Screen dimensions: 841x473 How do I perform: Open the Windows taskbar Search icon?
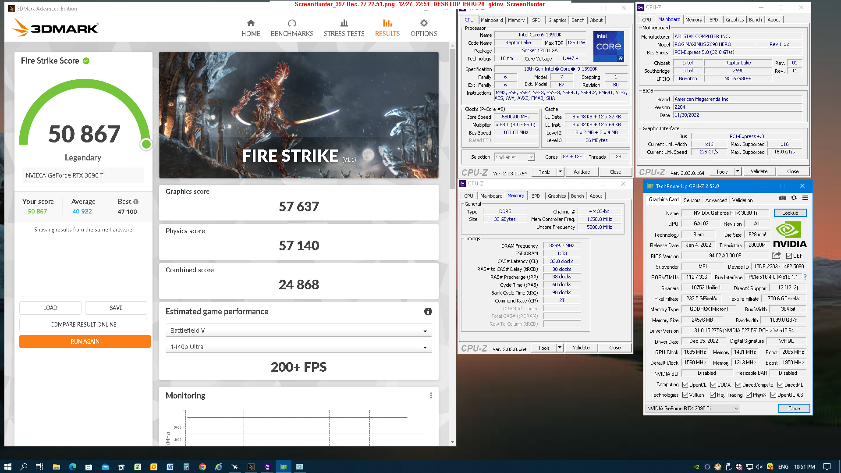24,467
